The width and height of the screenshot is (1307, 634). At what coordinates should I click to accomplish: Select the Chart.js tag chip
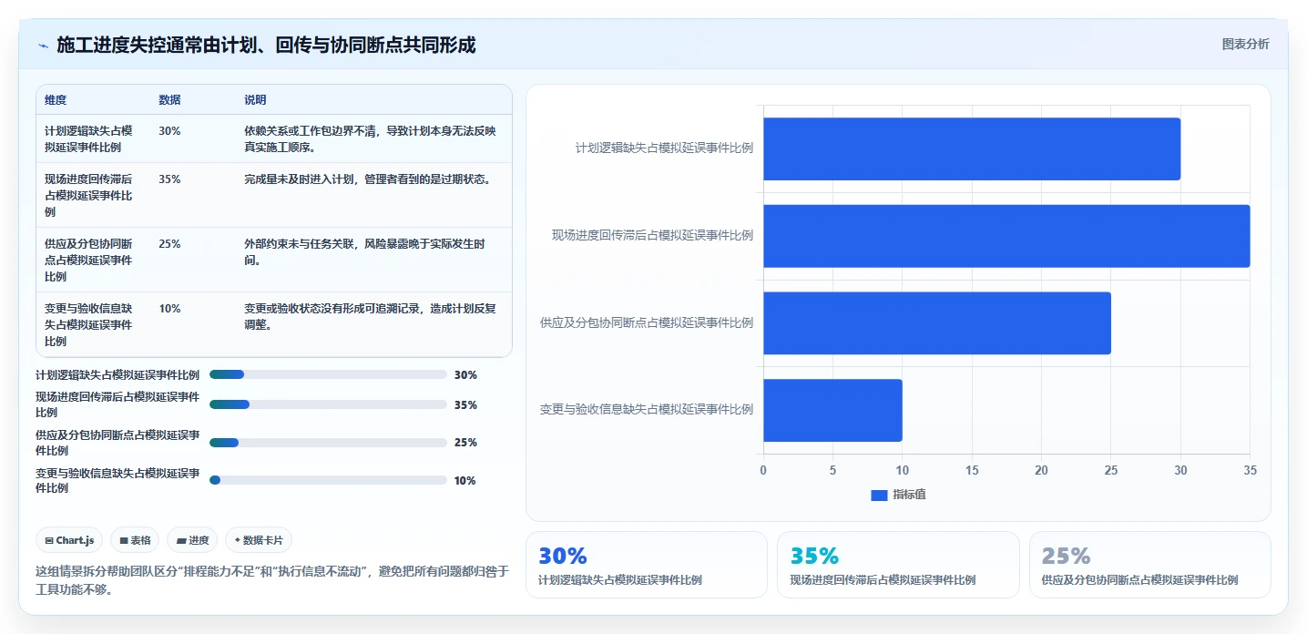[70, 540]
